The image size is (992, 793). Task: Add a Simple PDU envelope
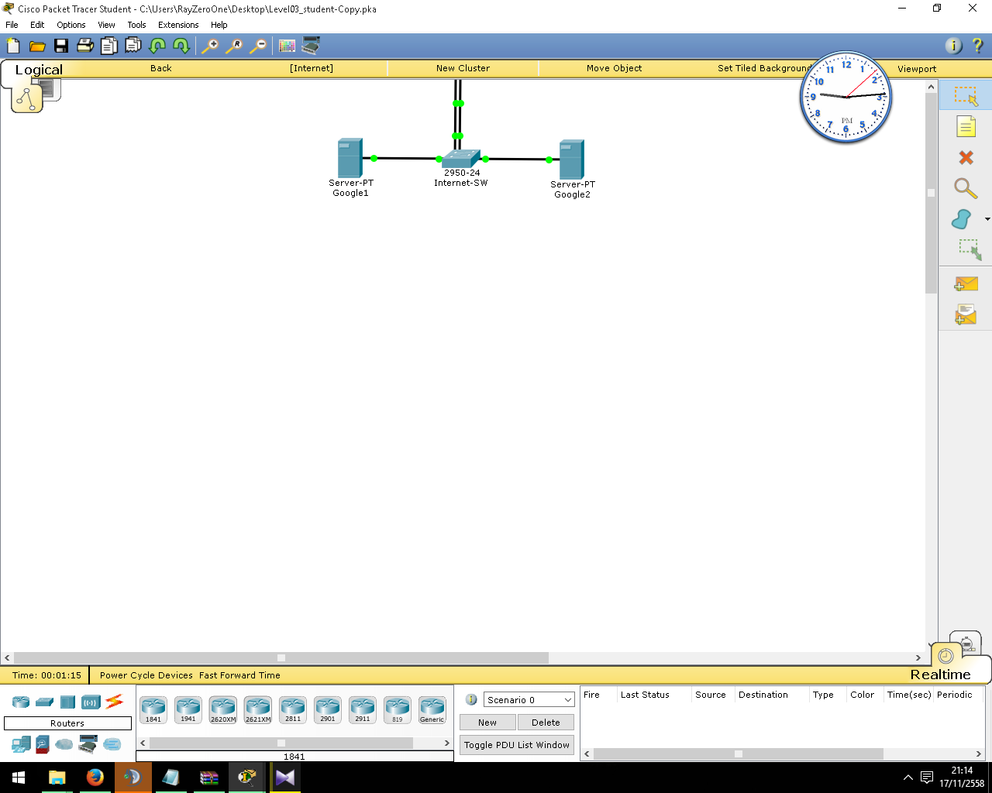pos(966,283)
